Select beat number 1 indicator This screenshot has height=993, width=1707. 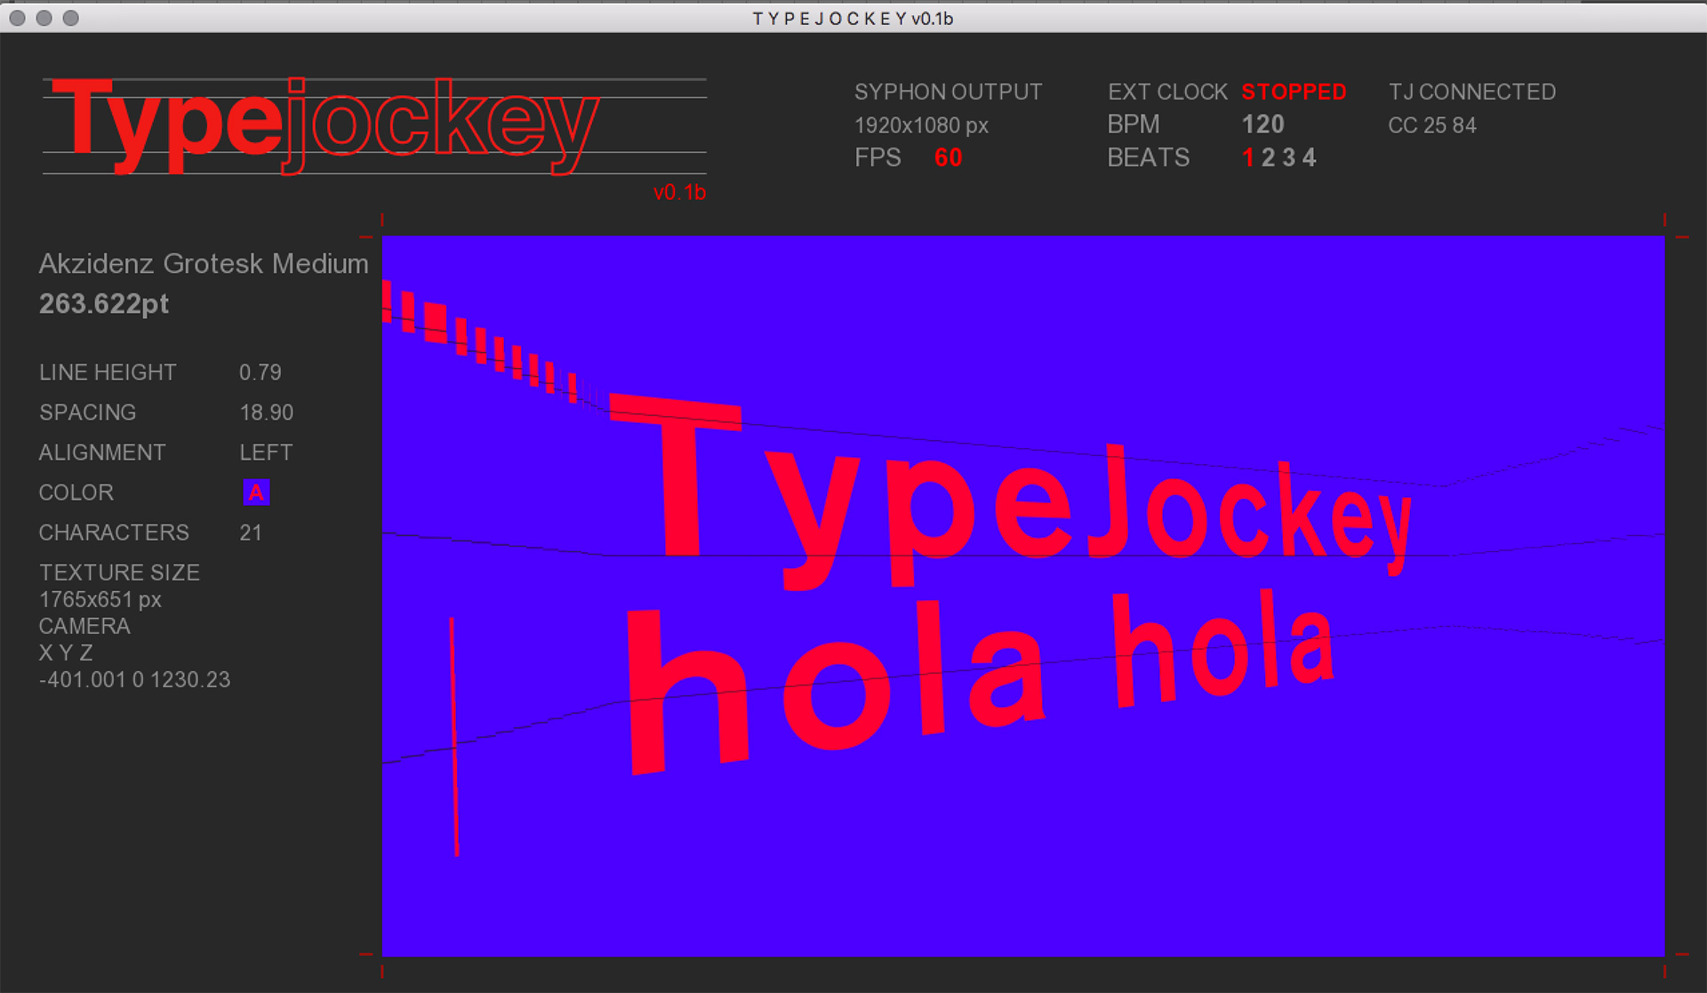[1248, 158]
